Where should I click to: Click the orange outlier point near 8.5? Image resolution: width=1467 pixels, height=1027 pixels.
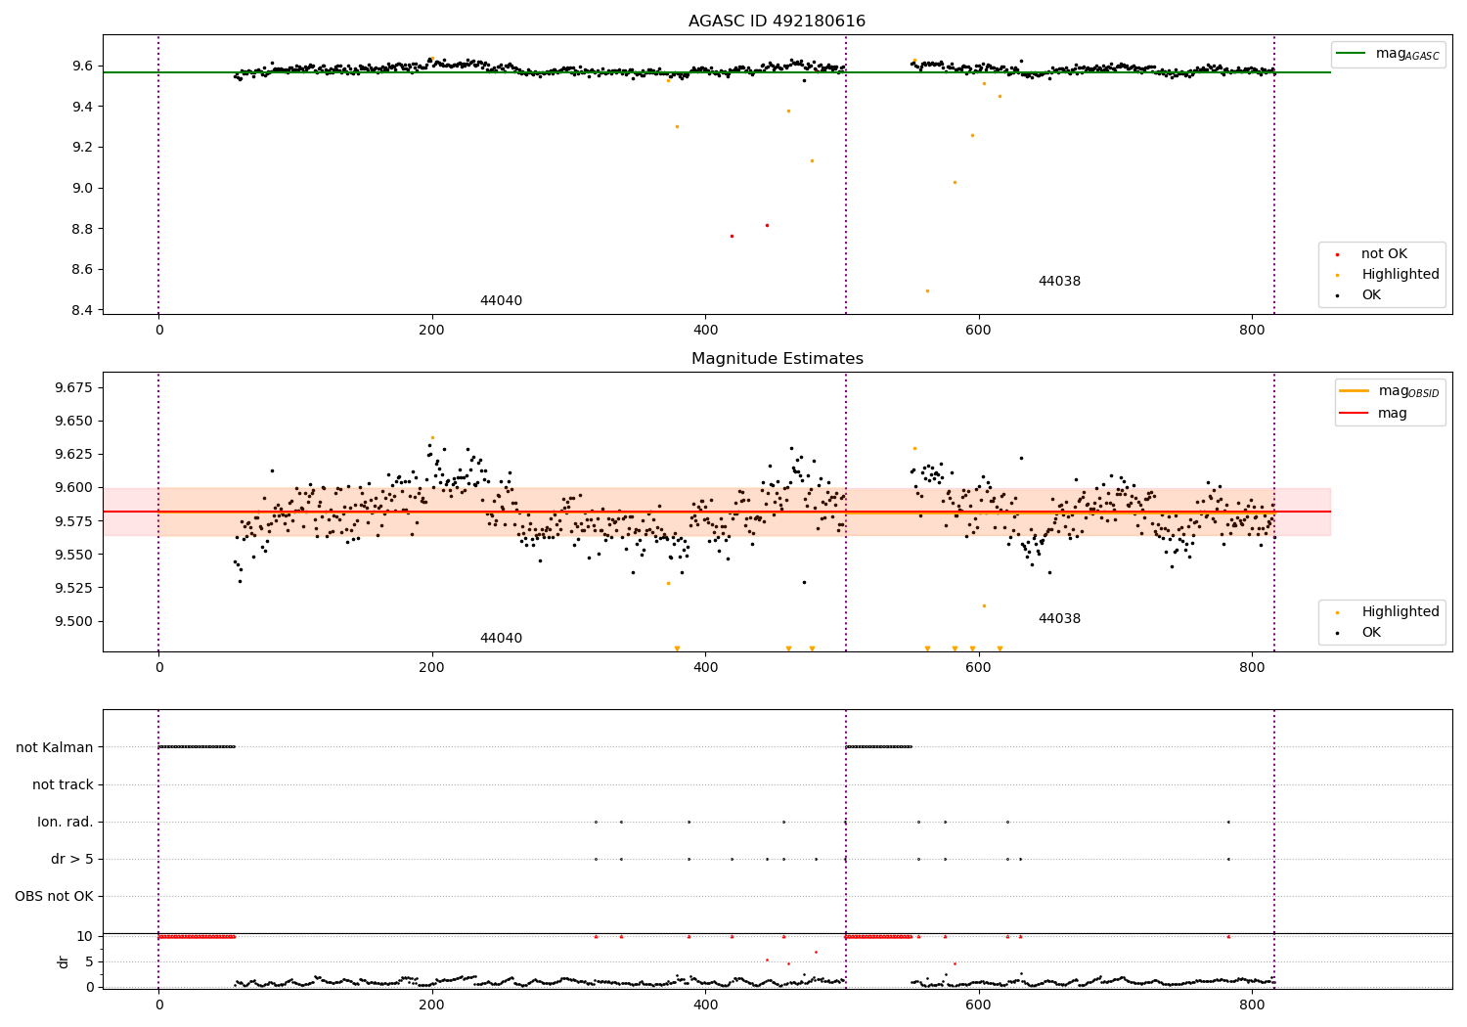pos(927,290)
